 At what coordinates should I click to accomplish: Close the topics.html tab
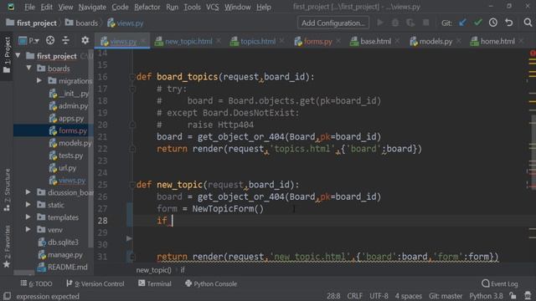tap(281, 41)
